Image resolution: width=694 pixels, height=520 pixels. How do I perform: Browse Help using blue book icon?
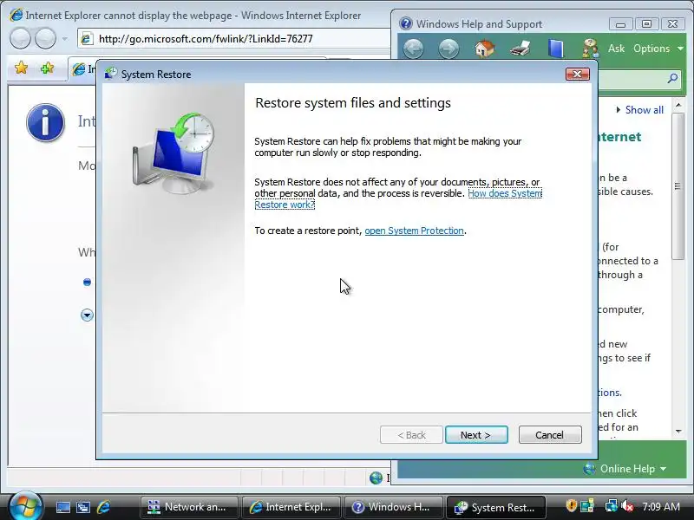click(x=556, y=49)
